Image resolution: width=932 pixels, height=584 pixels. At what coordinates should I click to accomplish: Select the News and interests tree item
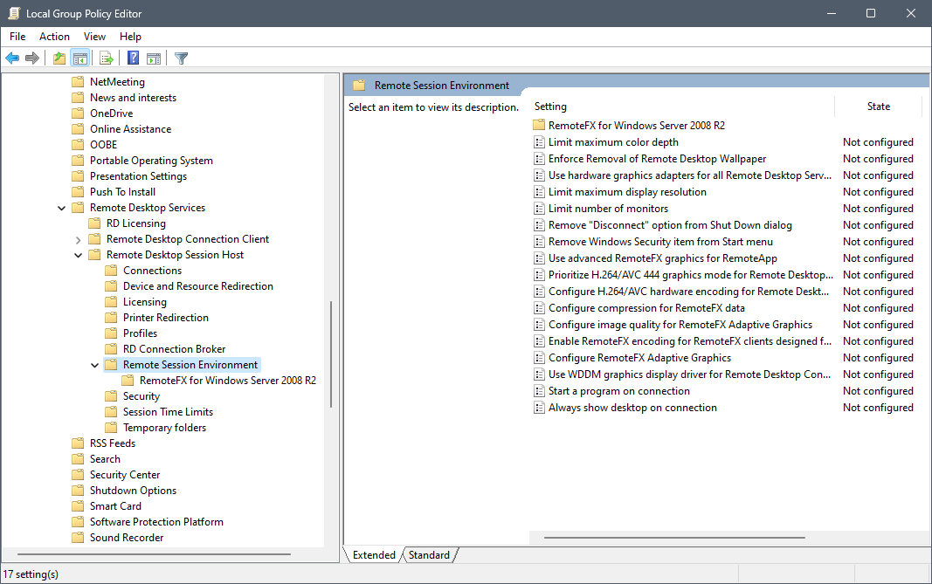click(133, 98)
